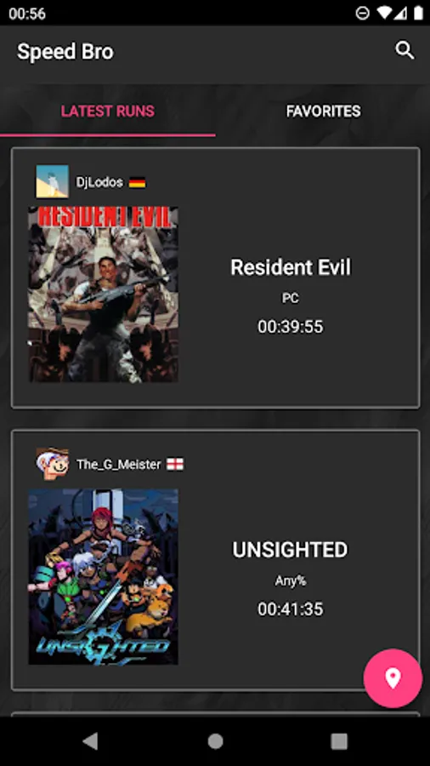Viewport: 430px width, 766px height.
Task: Tap The_G_Meister profile avatar
Action: tap(52, 464)
